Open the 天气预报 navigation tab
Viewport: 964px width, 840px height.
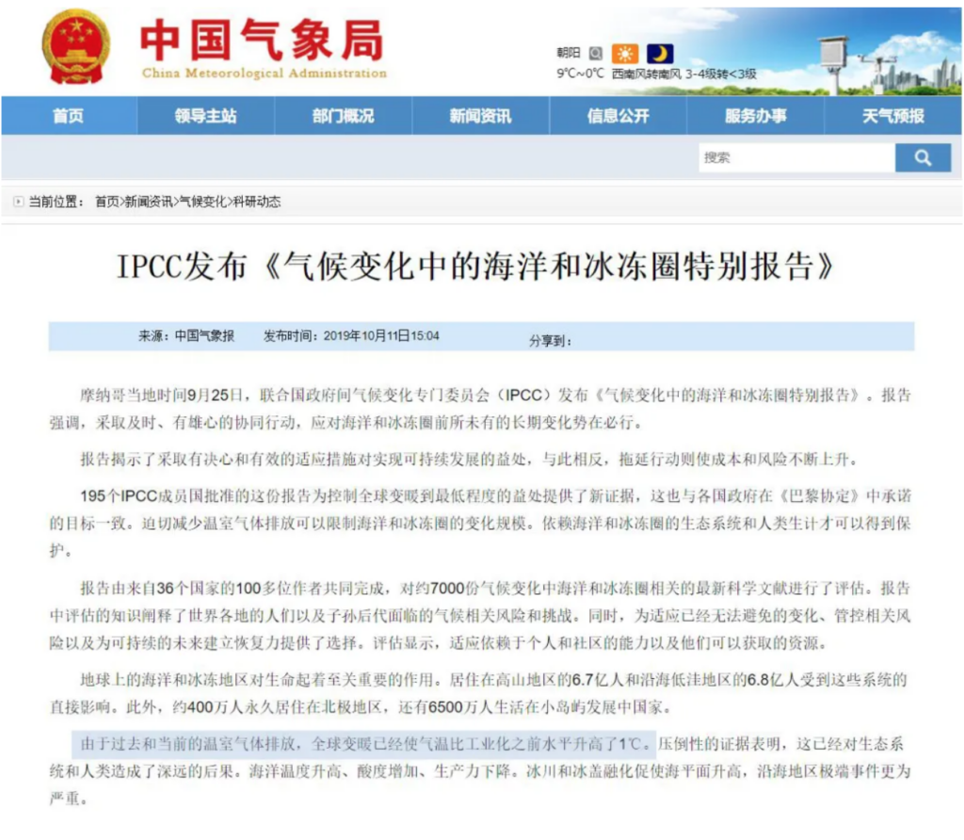click(x=892, y=116)
